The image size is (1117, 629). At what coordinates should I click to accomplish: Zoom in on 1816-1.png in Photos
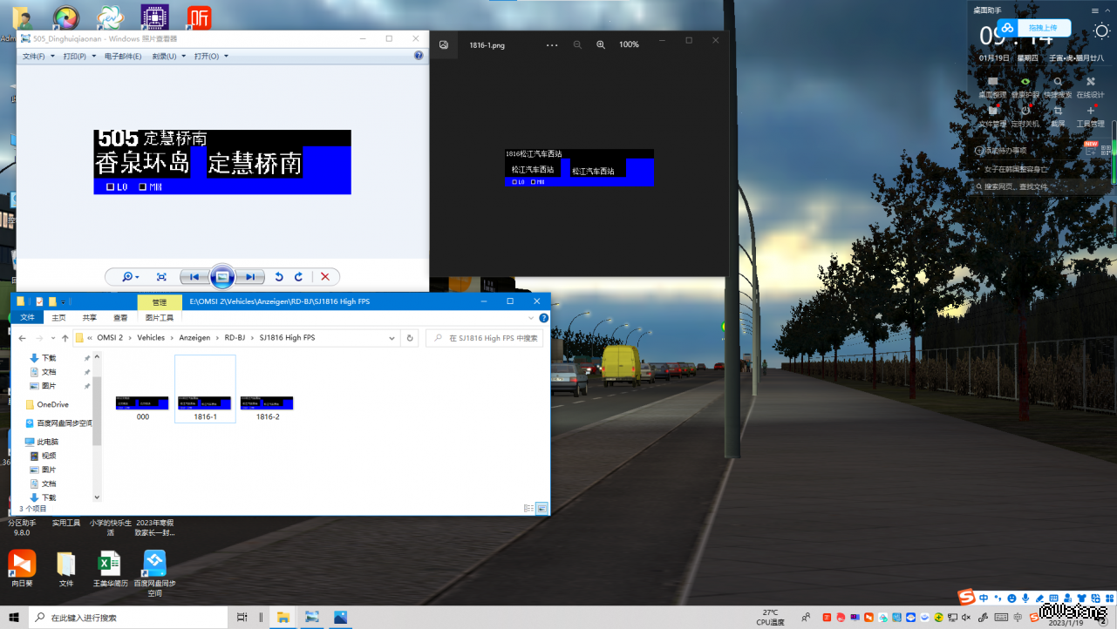pyautogui.click(x=601, y=44)
